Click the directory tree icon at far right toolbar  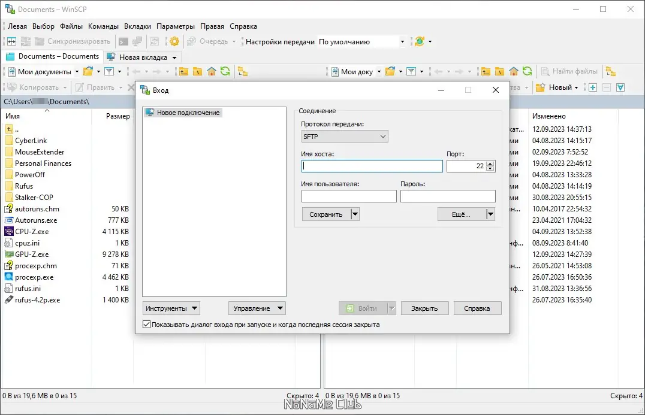click(x=610, y=71)
